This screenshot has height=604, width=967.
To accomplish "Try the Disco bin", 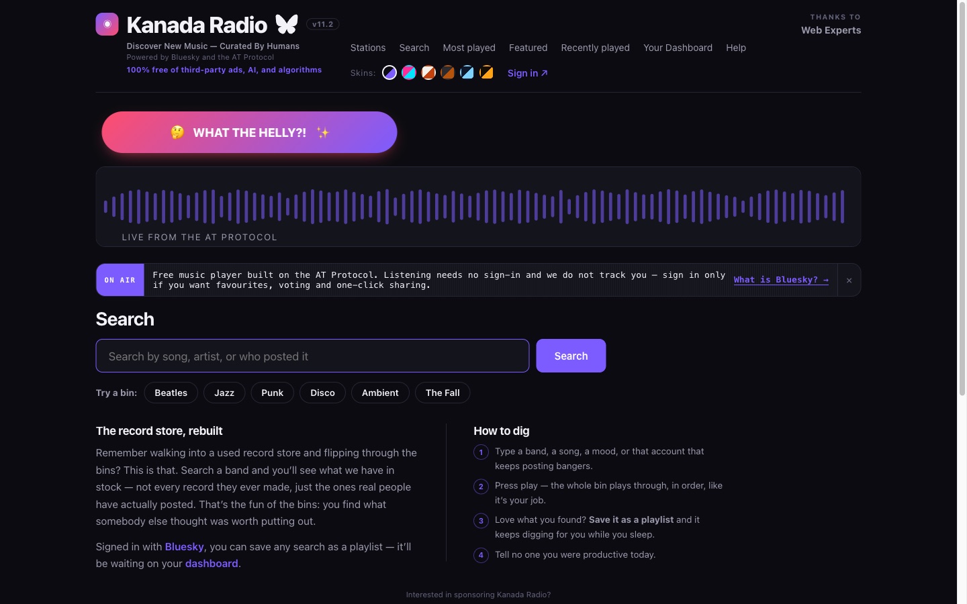I will coord(322,393).
